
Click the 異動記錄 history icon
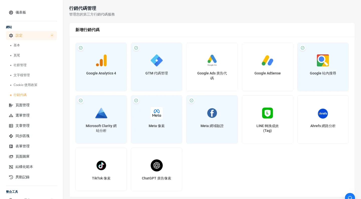point(11,177)
